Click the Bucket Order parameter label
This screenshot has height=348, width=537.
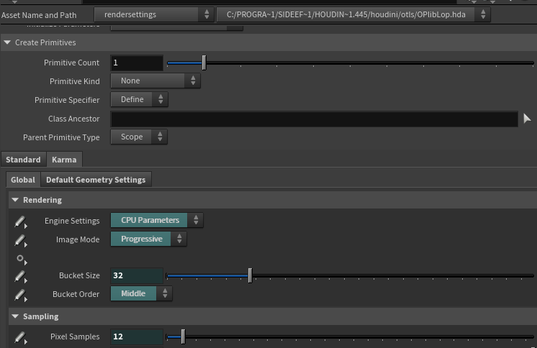click(x=76, y=294)
